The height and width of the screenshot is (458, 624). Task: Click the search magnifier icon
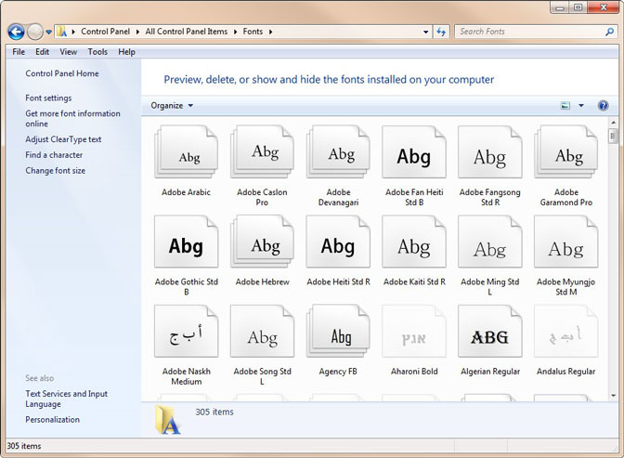pyautogui.click(x=610, y=32)
